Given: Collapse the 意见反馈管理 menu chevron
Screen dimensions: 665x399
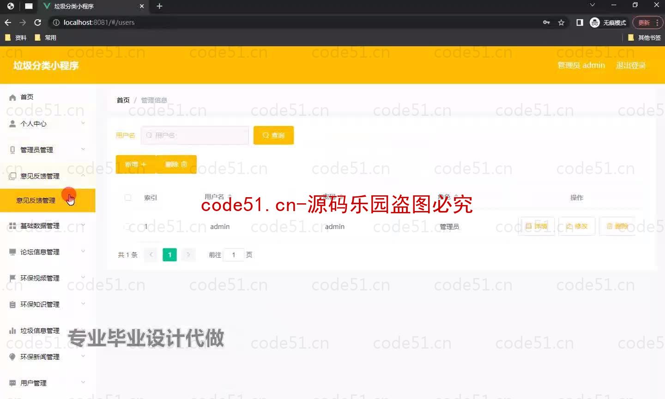Looking at the screenshot, I should pyautogui.click(x=83, y=175).
